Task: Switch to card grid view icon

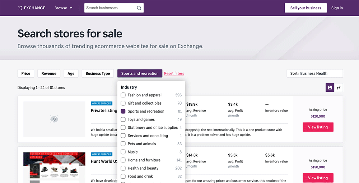Action: (330, 87)
